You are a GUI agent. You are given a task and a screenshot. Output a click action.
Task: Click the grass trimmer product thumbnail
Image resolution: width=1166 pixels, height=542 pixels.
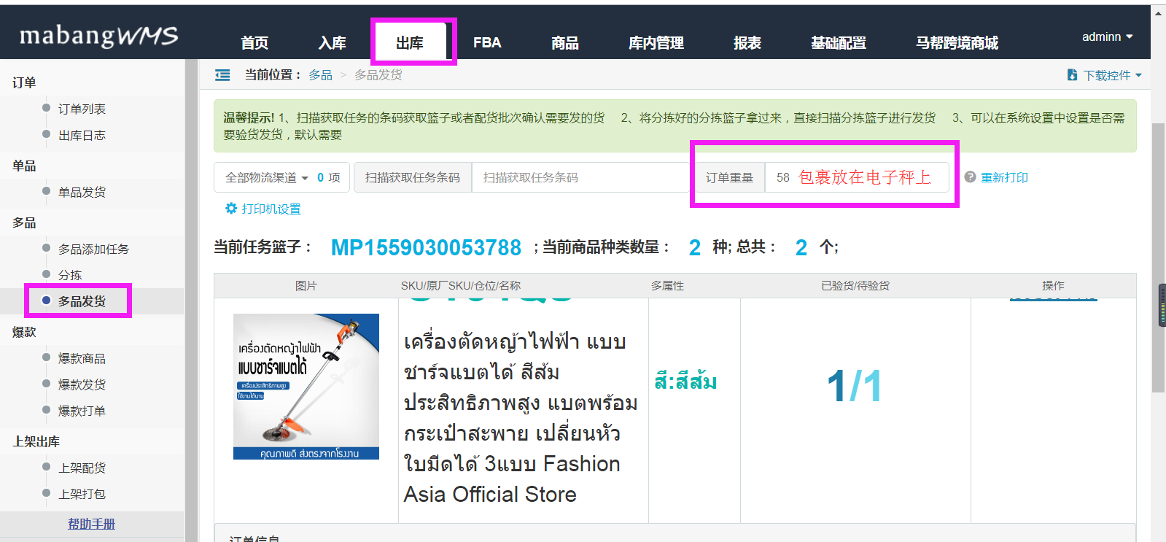(x=306, y=387)
